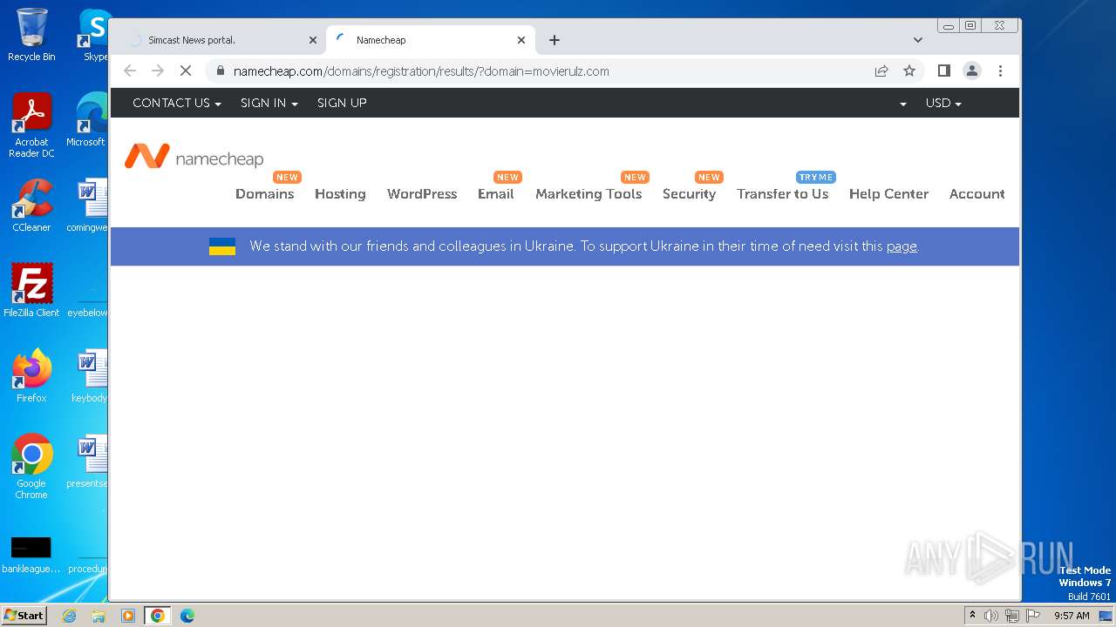The height and width of the screenshot is (627, 1116).
Task: Click the Sign Up link
Action: [x=342, y=103]
